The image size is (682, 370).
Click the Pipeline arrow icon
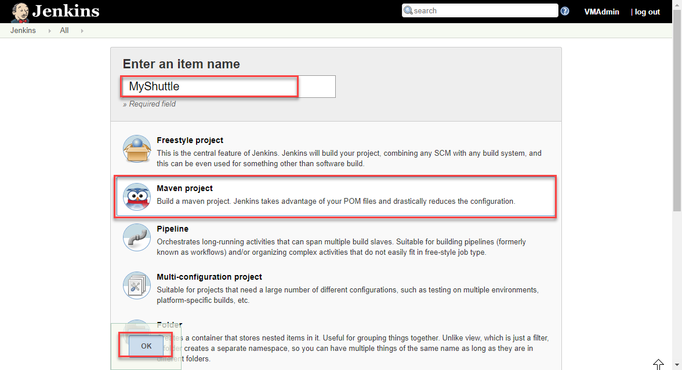click(136, 237)
